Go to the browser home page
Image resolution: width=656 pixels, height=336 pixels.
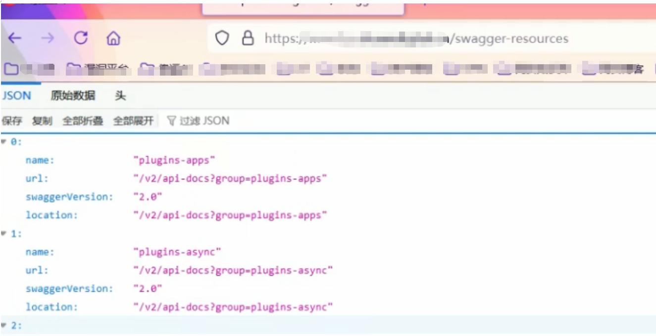click(x=113, y=39)
